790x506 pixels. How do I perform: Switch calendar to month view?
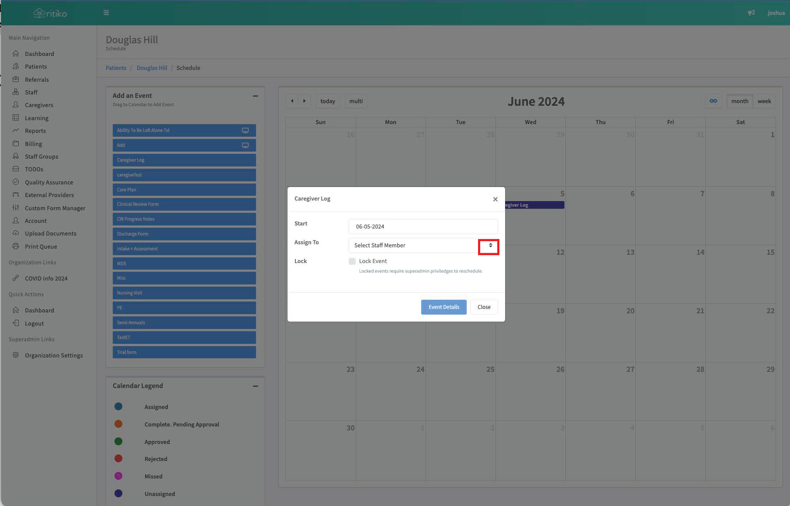(739, 101)
